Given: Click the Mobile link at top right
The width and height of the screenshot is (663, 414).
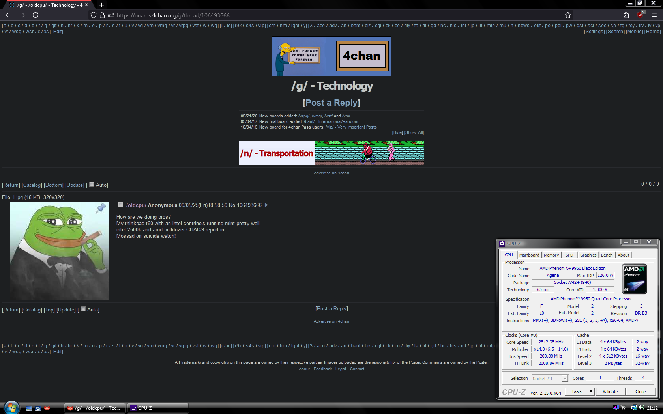Looking at the screenshot, I should 635,32.
